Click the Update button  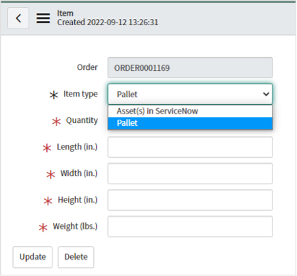tap(33, 257)
